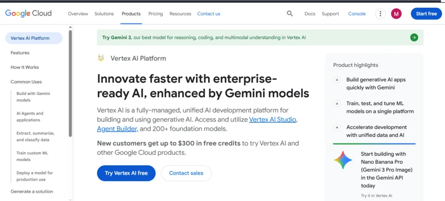Click 'Accelerate development with unified data' highlight
Image resolution: width=445 pixels, height=201 pixels.
pos(376,131)
